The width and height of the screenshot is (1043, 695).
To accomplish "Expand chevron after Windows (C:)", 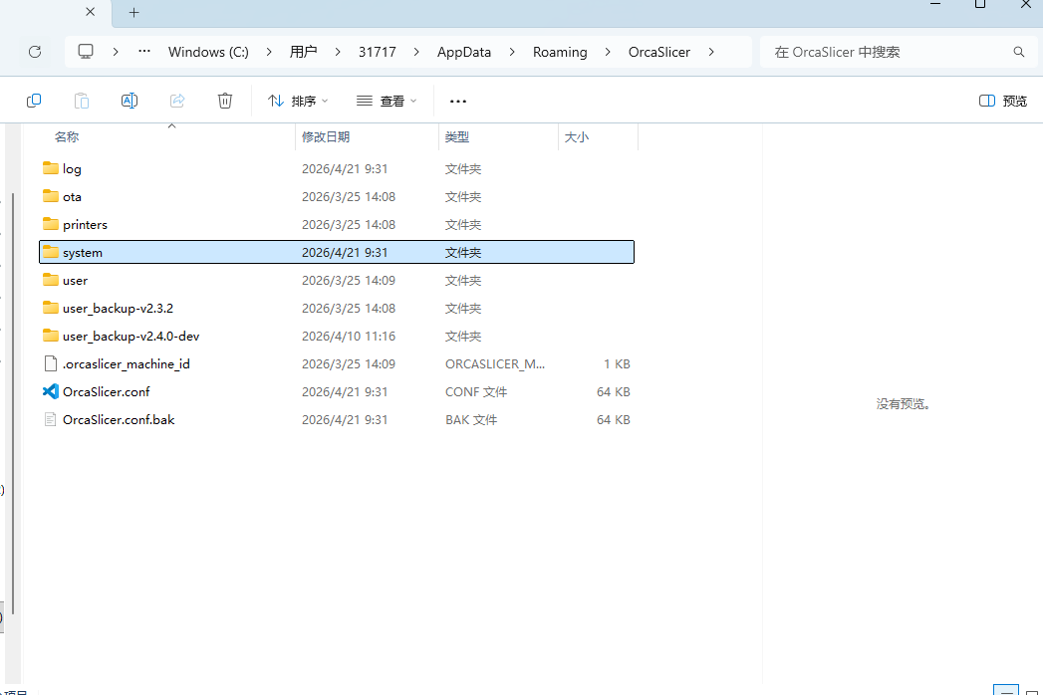I will click(x=269, y=52).
